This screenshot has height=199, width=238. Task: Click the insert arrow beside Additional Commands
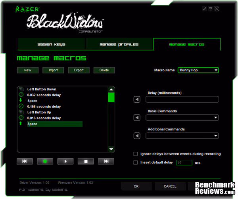137,136
